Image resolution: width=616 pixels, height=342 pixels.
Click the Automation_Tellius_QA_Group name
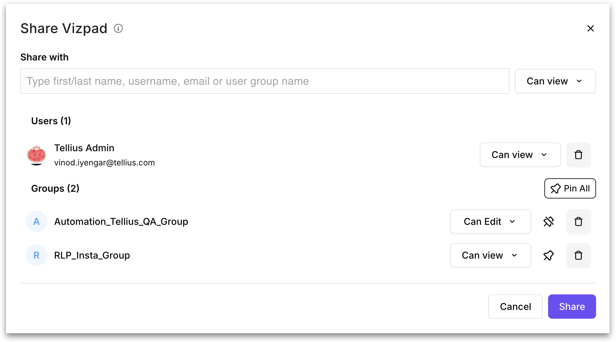[x=121, y=222]
